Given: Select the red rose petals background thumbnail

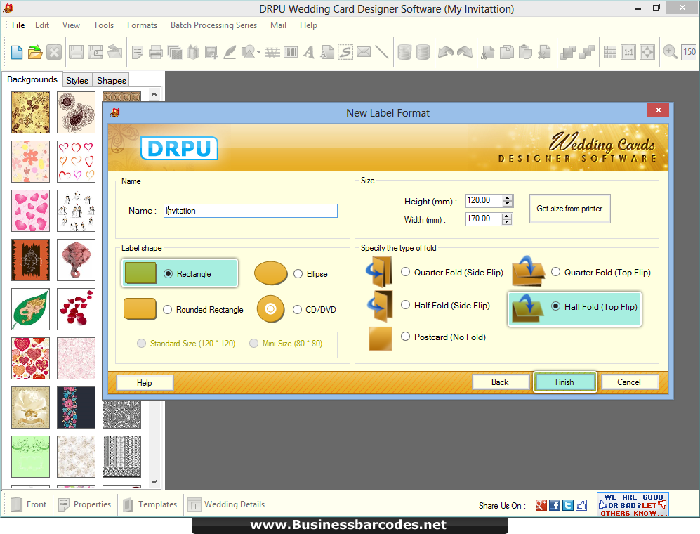Looking at the screenshot, I should click(76, 308).
